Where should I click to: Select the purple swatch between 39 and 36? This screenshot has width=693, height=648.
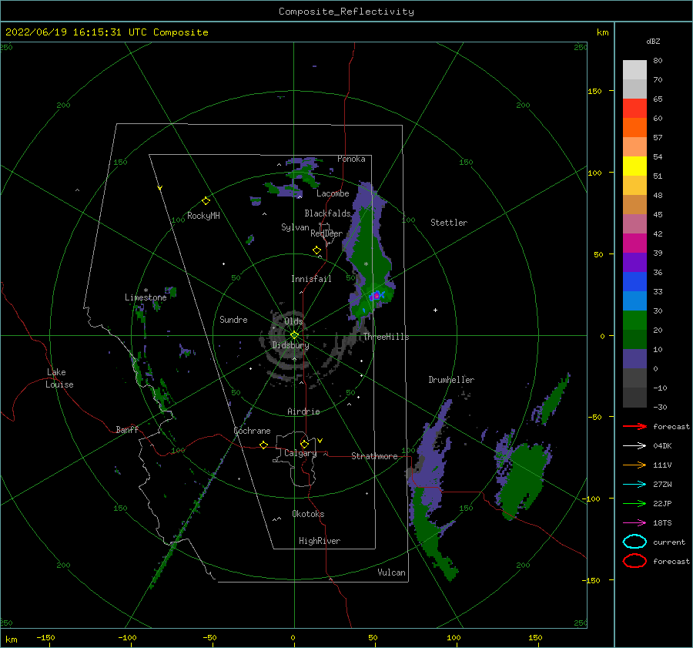pos(634,262)
